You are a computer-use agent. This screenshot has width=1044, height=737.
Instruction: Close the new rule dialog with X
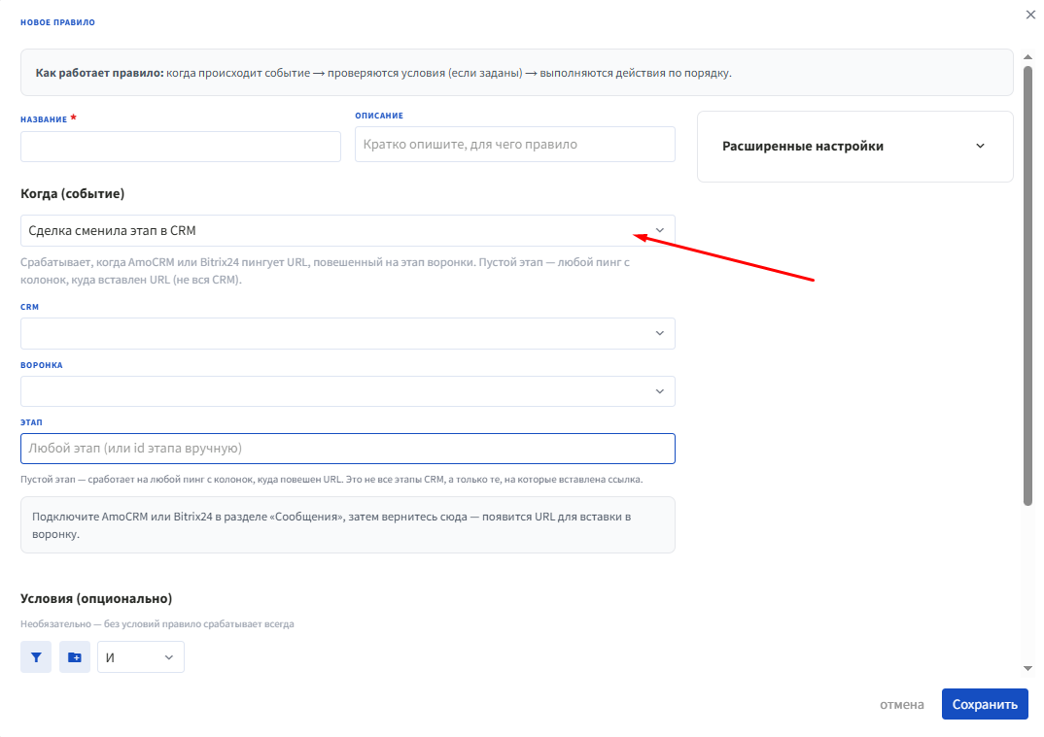1030,15
